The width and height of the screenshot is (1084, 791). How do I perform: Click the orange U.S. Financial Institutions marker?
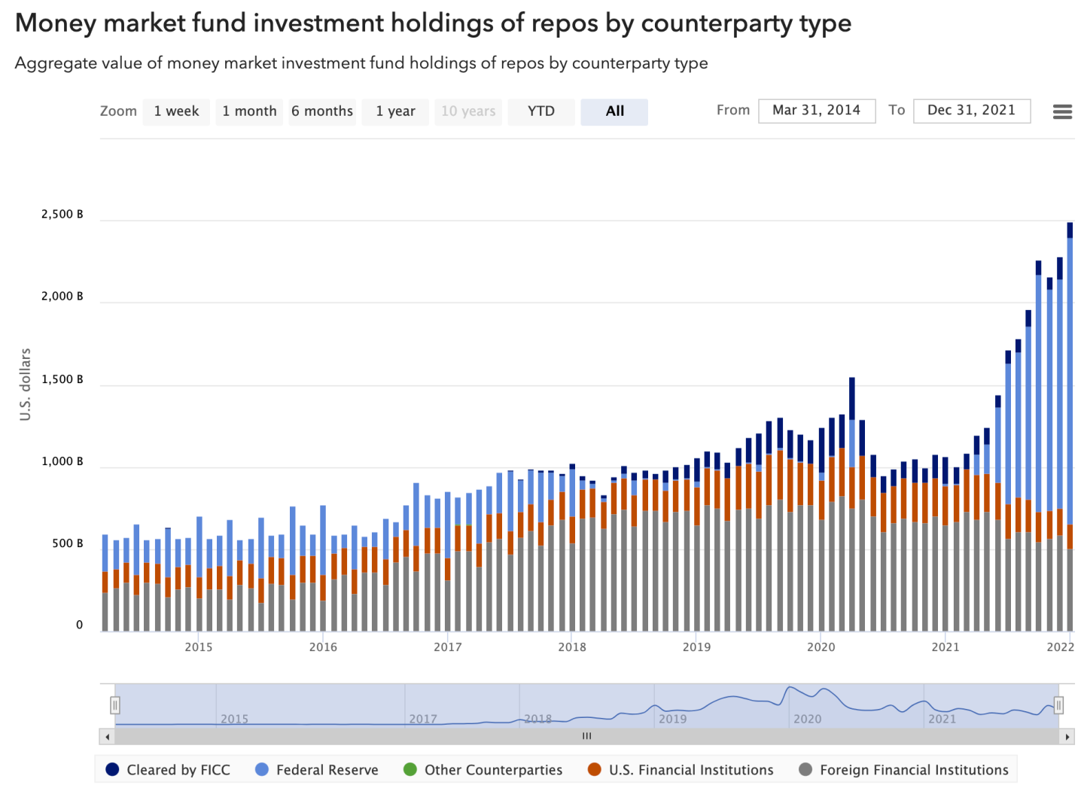pyautogui.click(x=595, y=769)
